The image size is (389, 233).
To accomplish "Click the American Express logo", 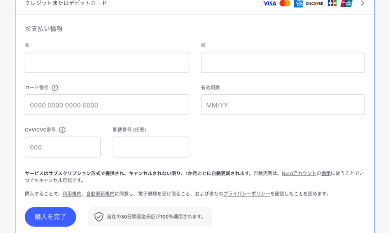I will [298, 3].
